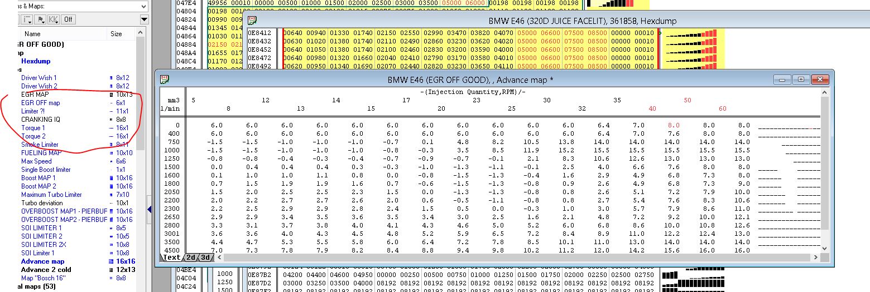Select Boost MAP 1 entry
870x292 pixels.
tap(39, 178)
